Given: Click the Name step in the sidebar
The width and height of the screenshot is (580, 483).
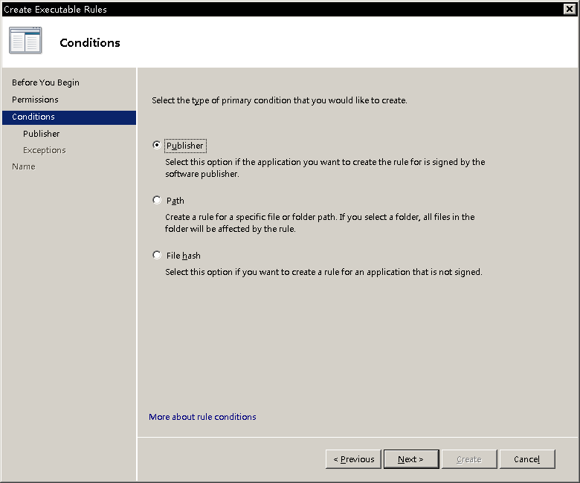Looking at the screenshot, I should [24, 166].
